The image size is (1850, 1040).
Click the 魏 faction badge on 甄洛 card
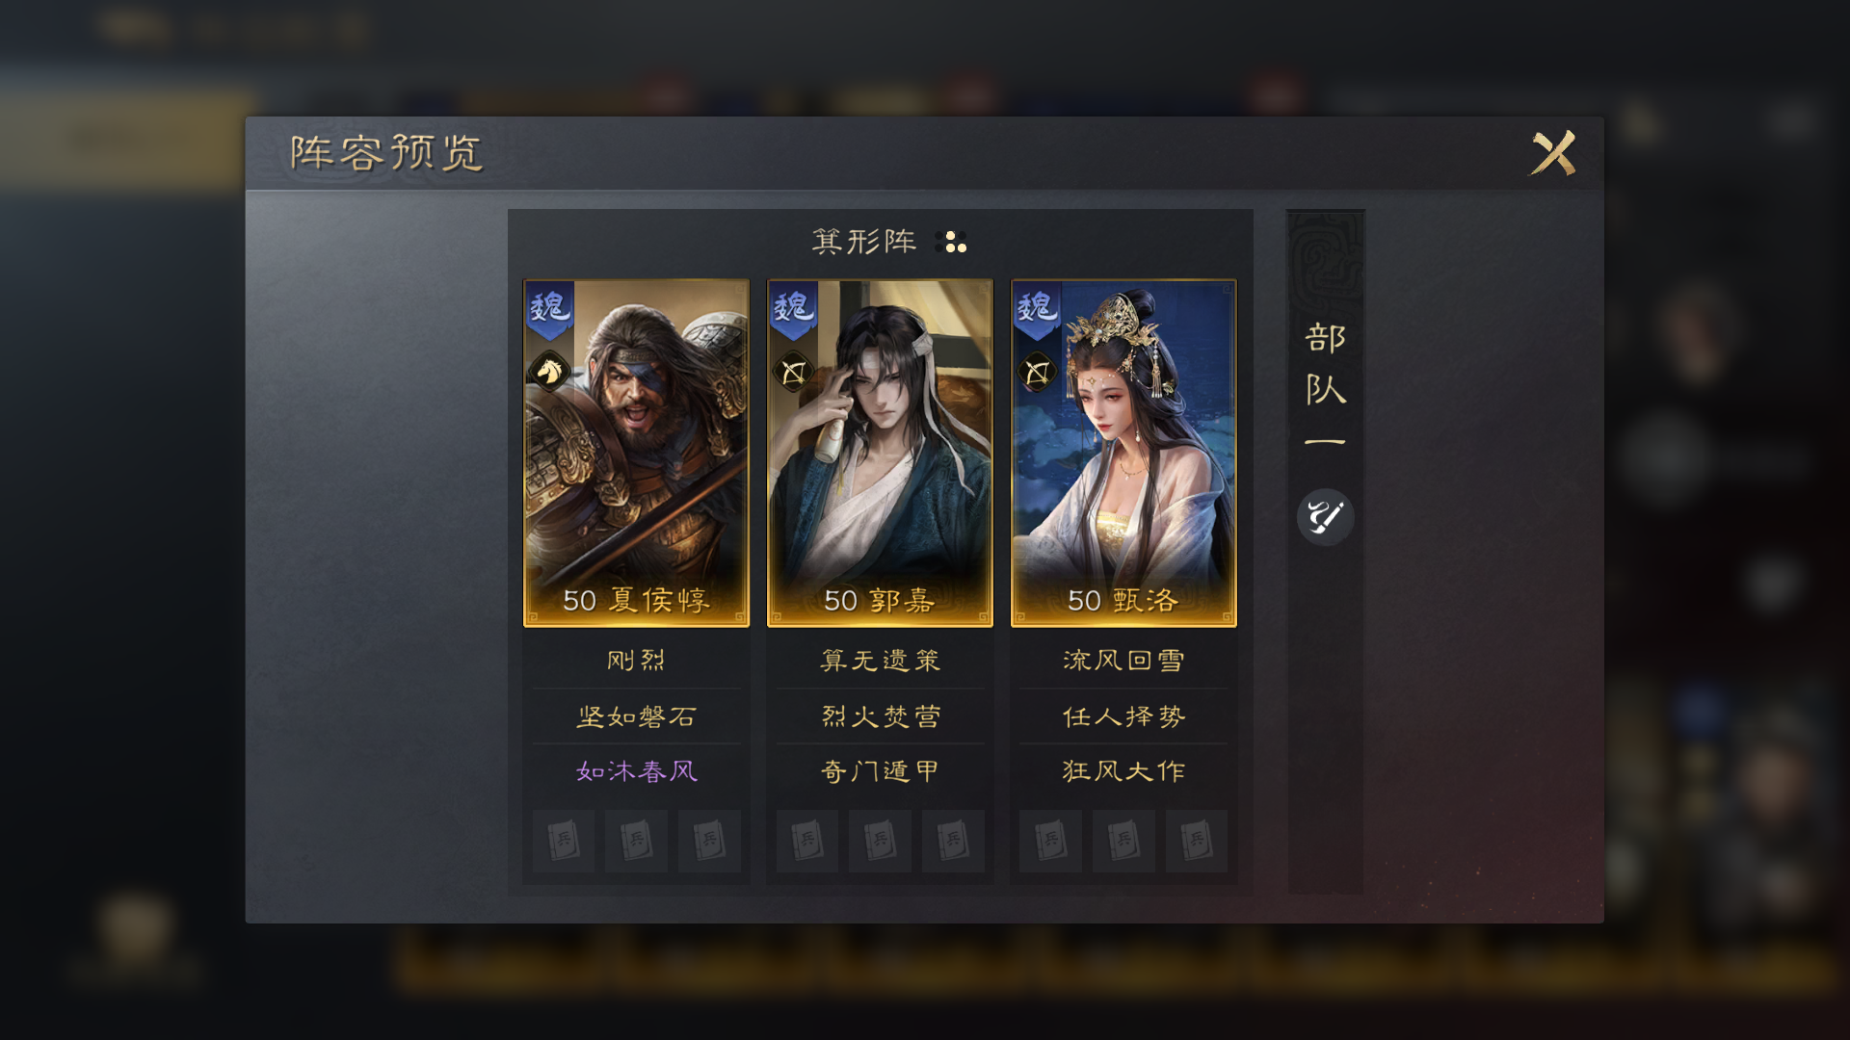tap(1038, 310)
